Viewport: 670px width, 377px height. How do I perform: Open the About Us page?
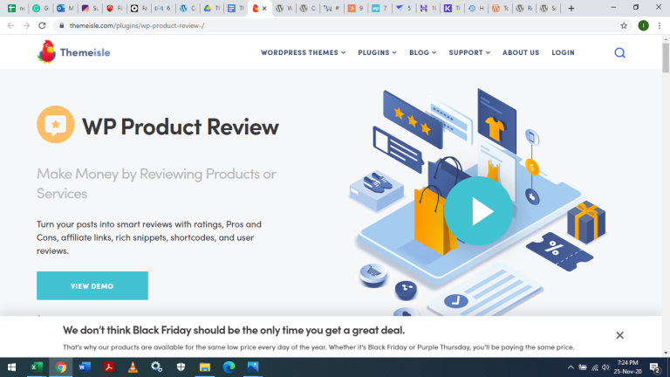pos(521,52)
